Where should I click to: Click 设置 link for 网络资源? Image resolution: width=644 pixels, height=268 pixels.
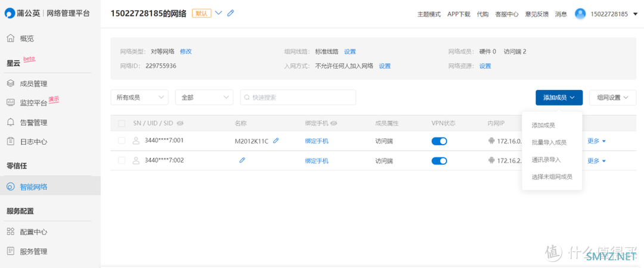(485, 66)
